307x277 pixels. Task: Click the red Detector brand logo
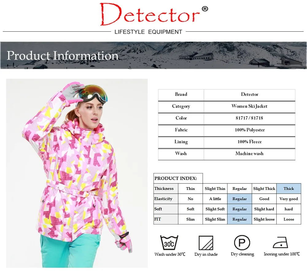point(150,14)
